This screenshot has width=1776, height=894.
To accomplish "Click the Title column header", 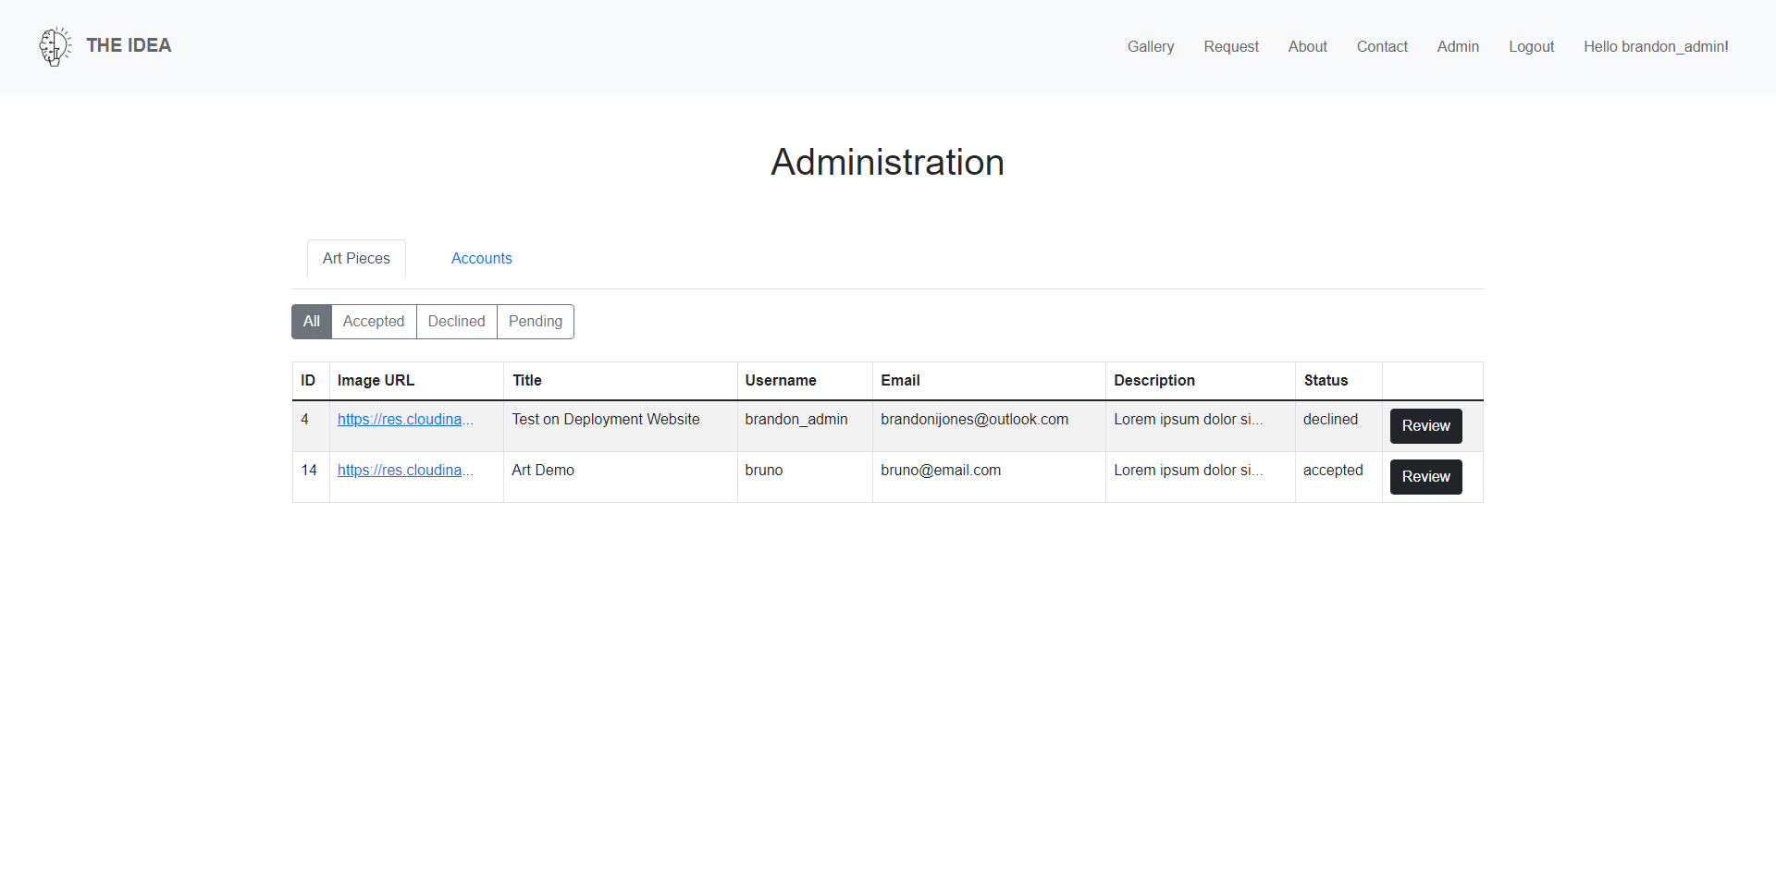I will coord(527,380).
